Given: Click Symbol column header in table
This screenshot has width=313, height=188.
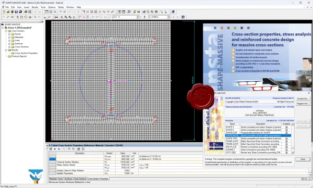Looking at the screenshot, I should [x=110, y=153].
